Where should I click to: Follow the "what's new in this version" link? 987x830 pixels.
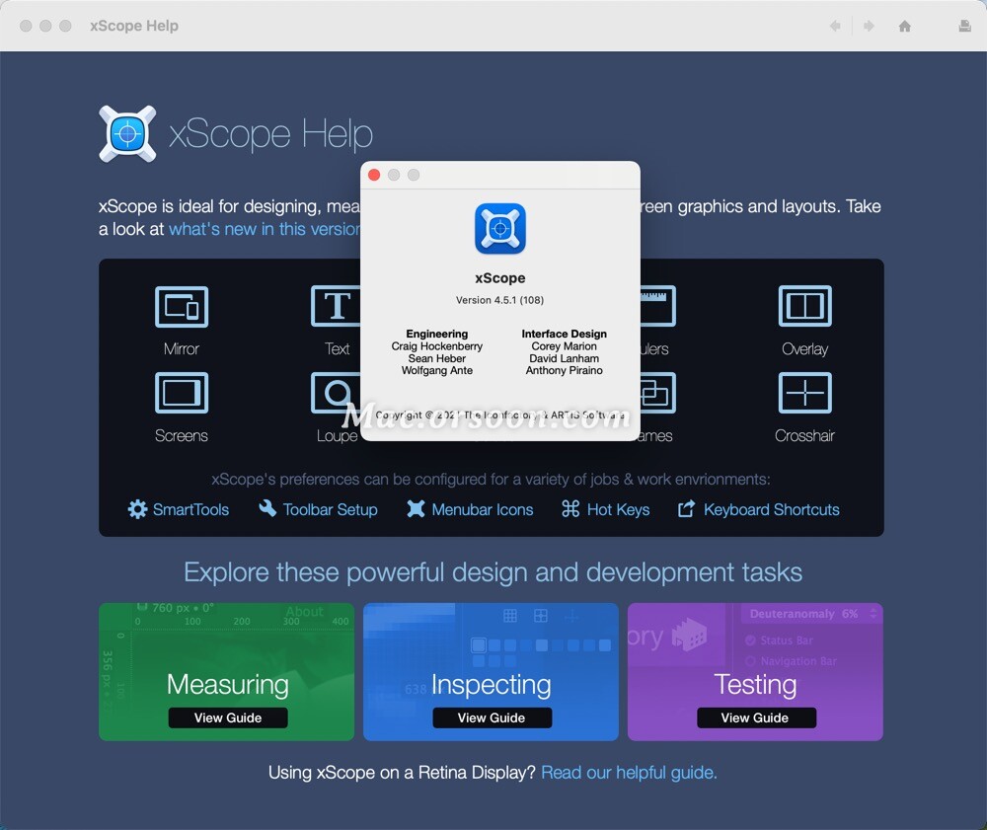tap(263, 229)
